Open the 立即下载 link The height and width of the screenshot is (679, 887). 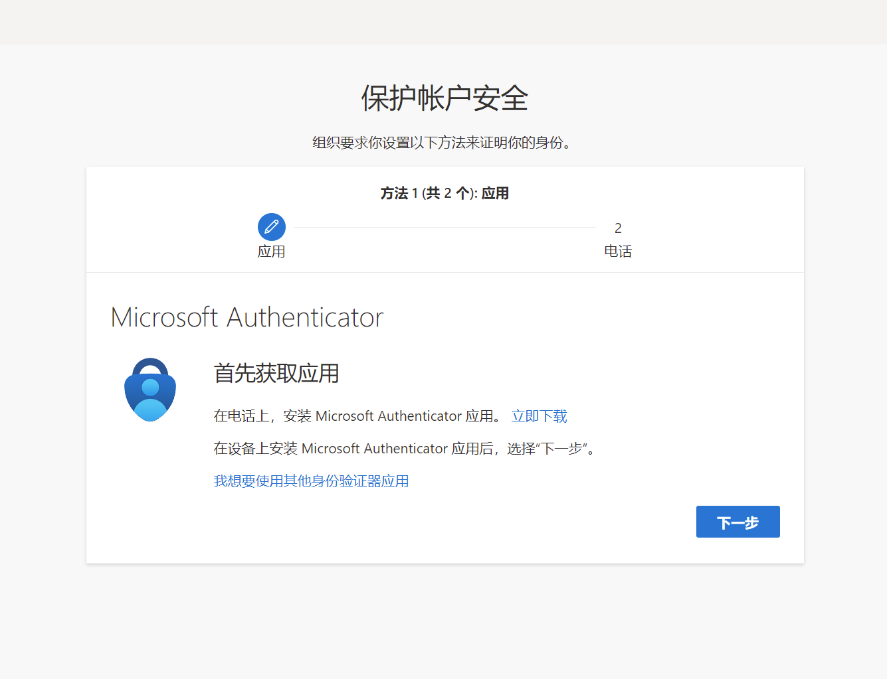(539, 416)
